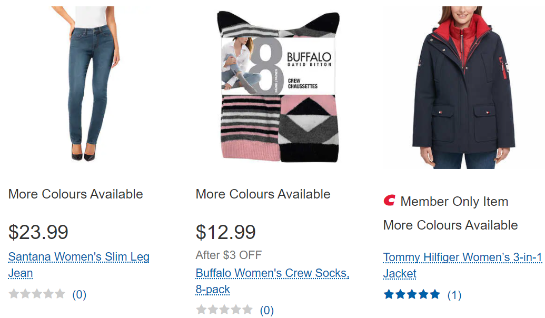The width and height of the screenshot is (545, 318).
Task: View the jean's review count (0)
Action: click(79, 294)
